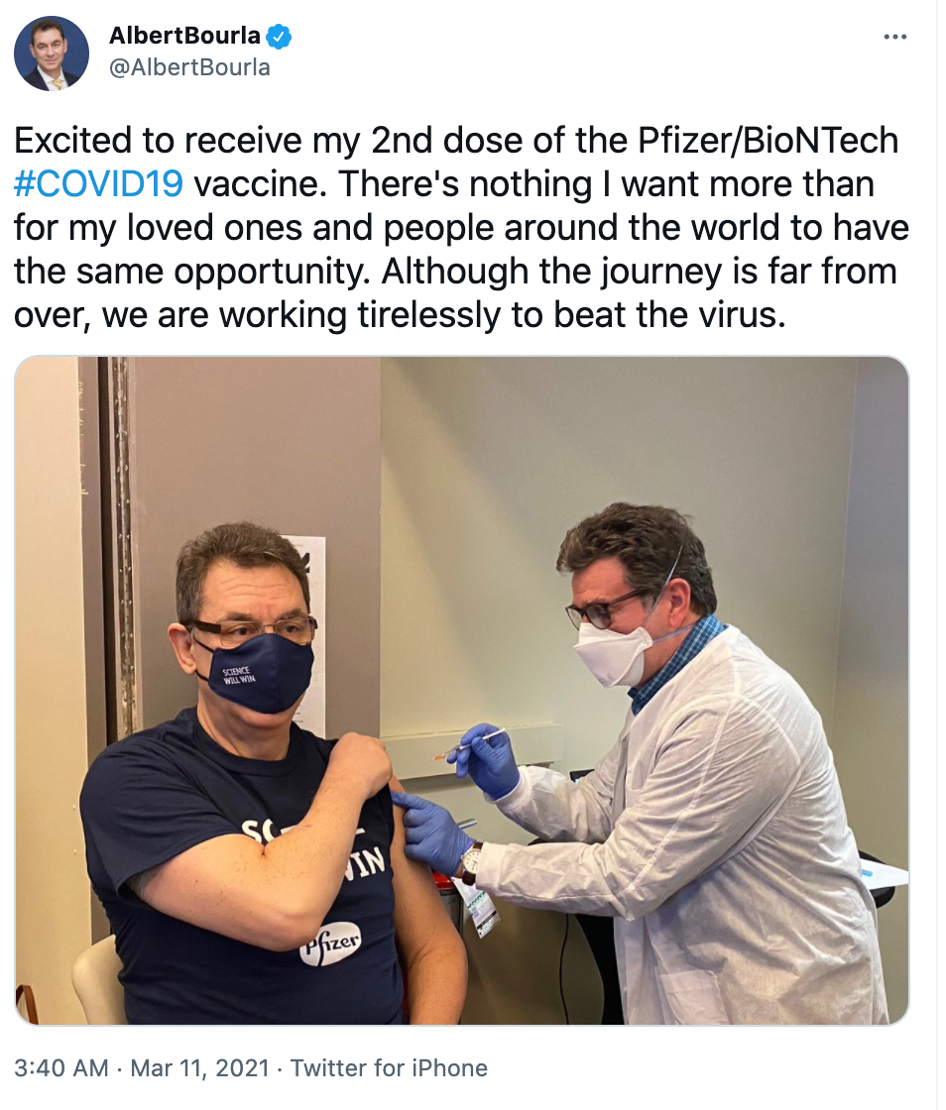Click the Pfizer logo on the t-shirt
The width and height of the screenshot is (946, 1110).
pos(330,943)
